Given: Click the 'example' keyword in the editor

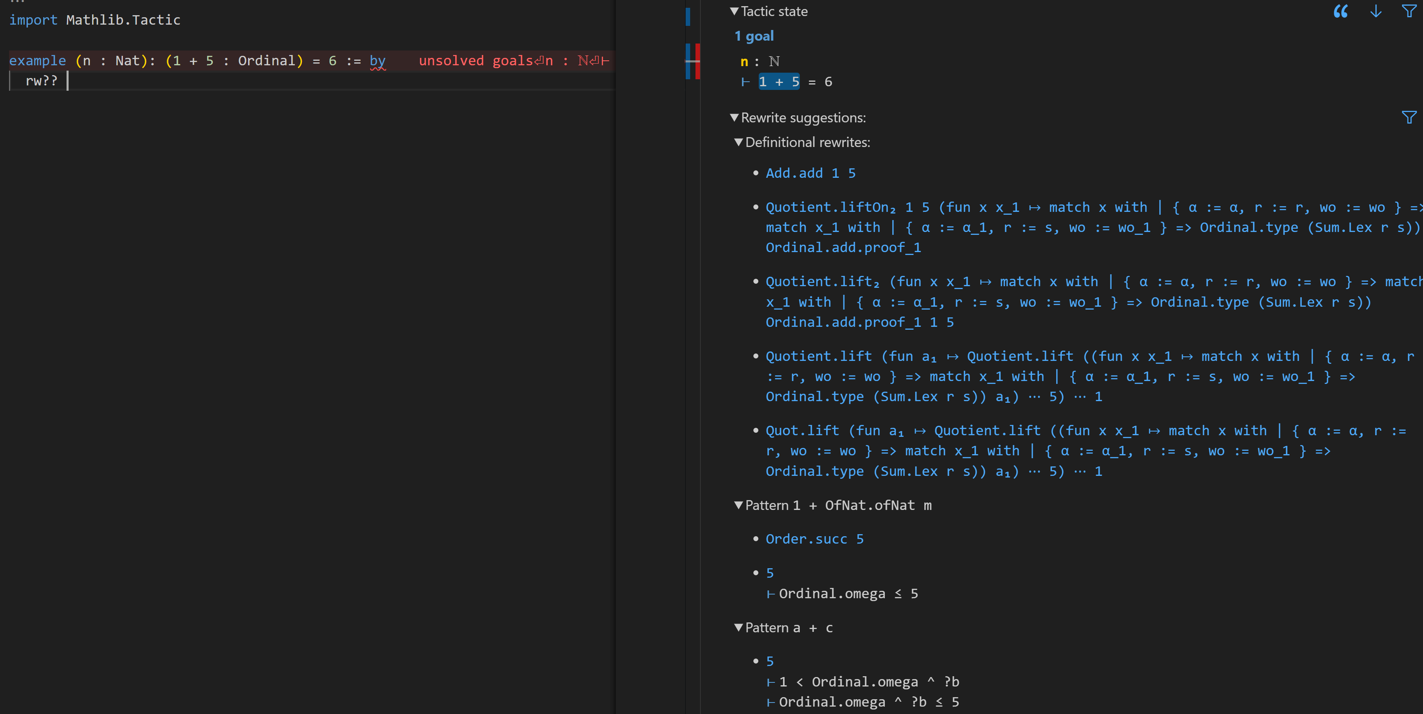Looking at the screenshot, I should pos(37,61).
